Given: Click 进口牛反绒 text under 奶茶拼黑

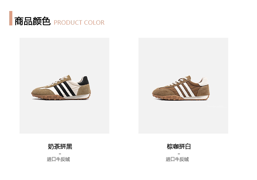Looking at the screenshot, I should (x=58, y=159).
